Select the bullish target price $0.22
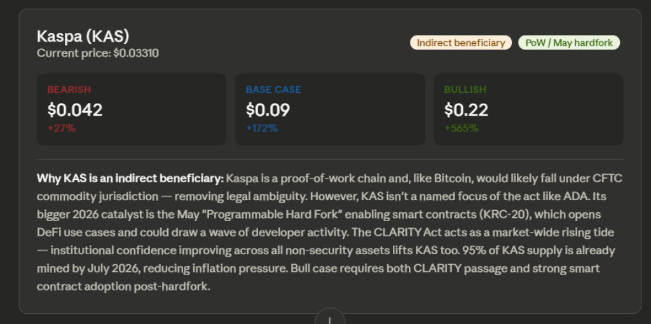The image size is (651, 324). (466, 110)
